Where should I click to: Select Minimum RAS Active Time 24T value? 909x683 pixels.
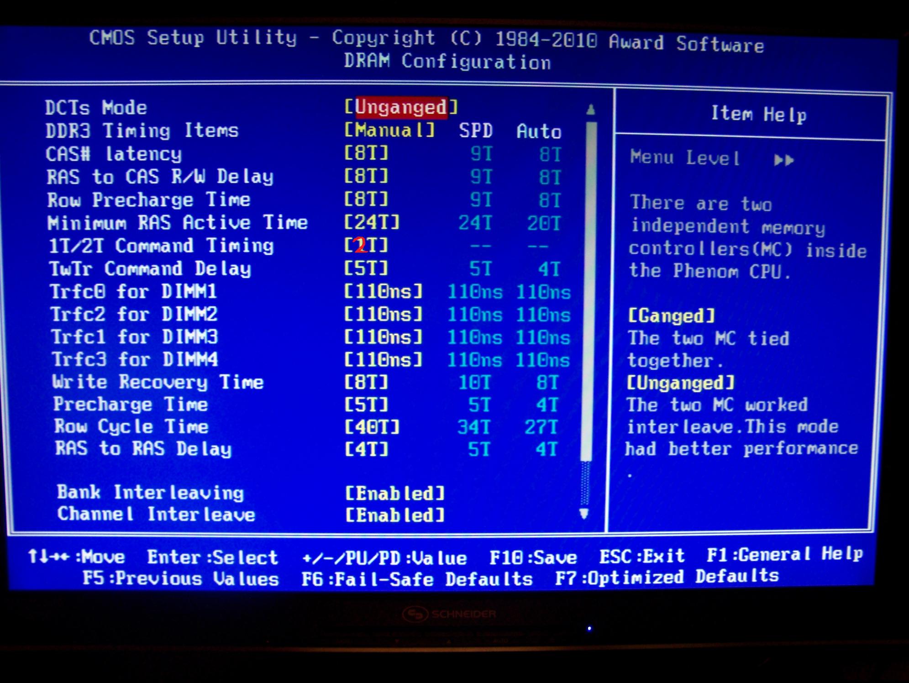372,223
